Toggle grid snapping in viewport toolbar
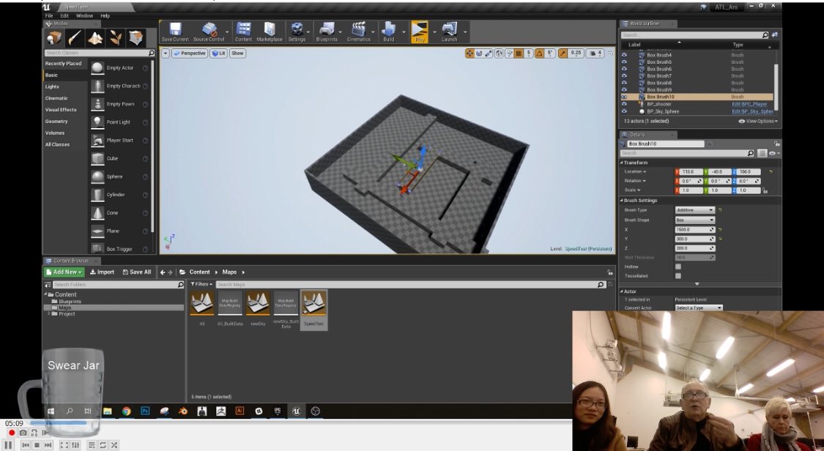This screenshot has width=824, height=451. (x=519, y=53)
